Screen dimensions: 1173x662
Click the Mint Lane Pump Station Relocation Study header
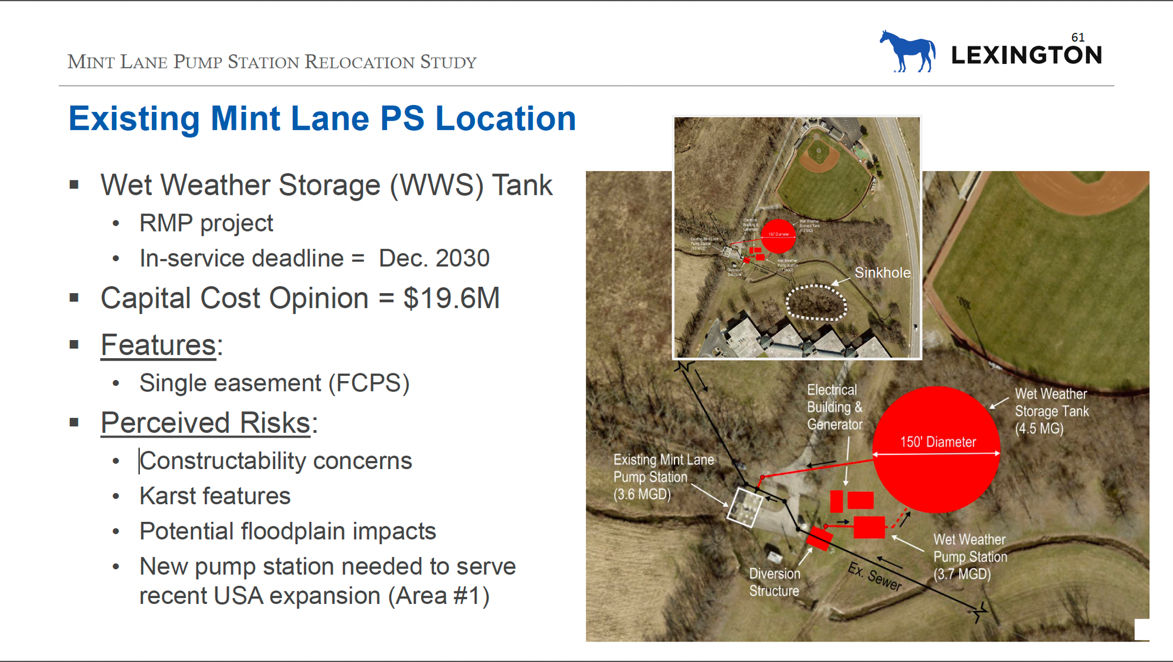[x=272, y=62]
